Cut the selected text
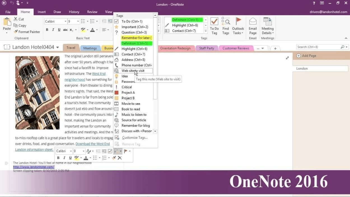Viewport: 350px width, 197px height. pyautogui.click(x=18, y=19)
